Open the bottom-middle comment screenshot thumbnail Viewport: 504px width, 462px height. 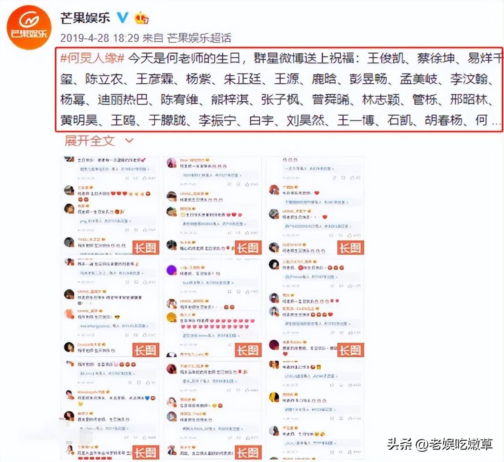point(213,410)
